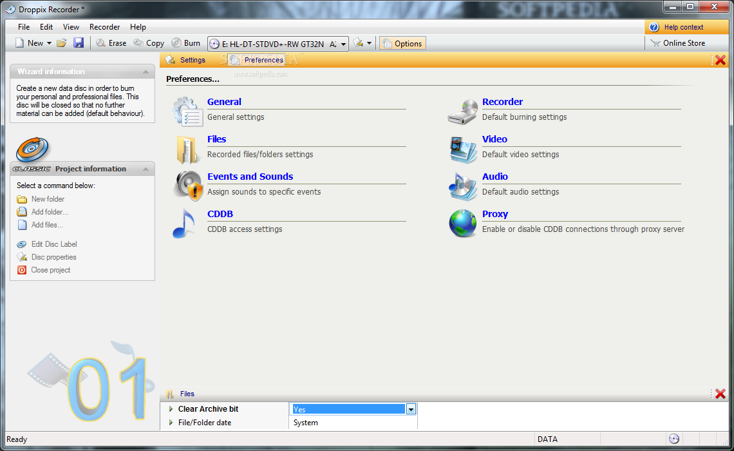Expand the Clear Archive bit row

coord(171,409)
